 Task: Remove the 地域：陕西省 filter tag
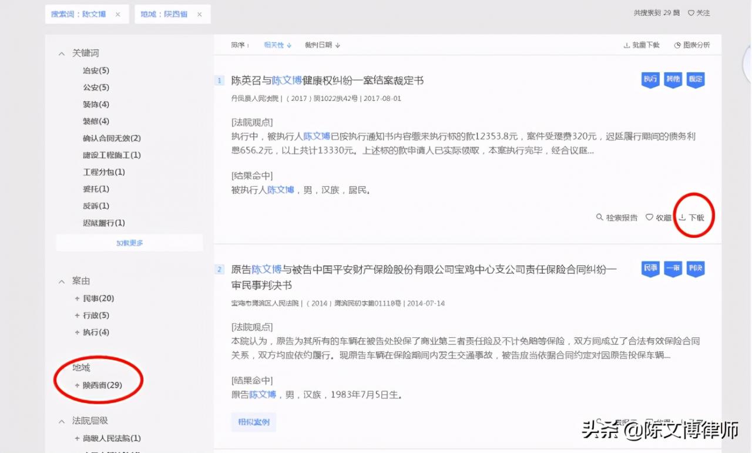coord(199,14)
